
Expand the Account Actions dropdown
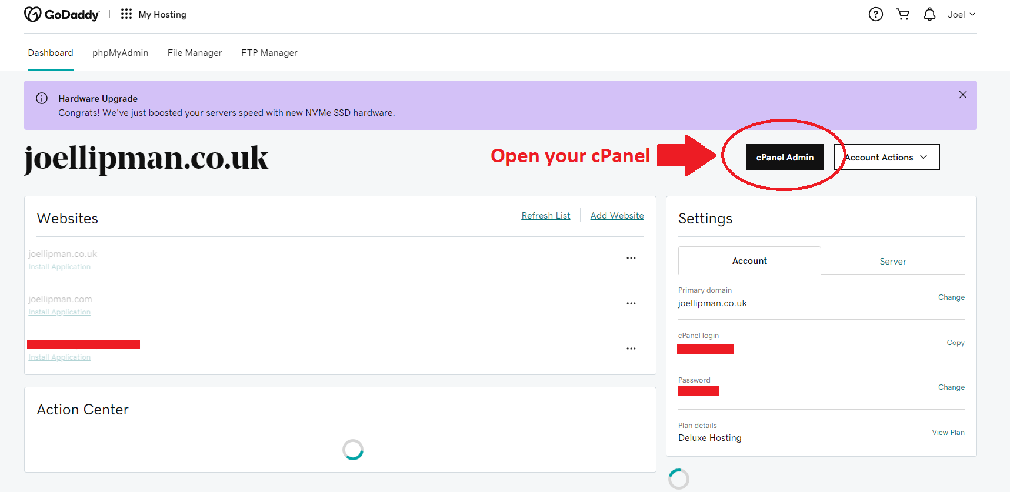[886, 158]
